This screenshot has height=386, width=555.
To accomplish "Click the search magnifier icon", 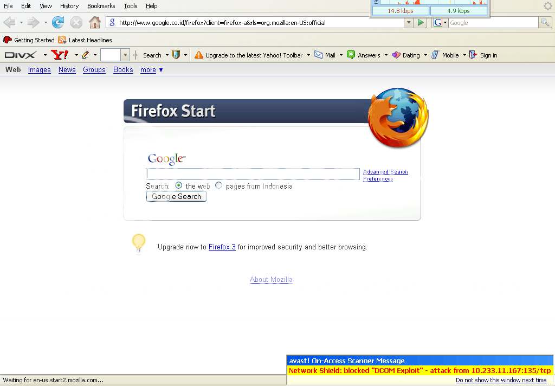I will pyautogui.click(x=545, y=23).
